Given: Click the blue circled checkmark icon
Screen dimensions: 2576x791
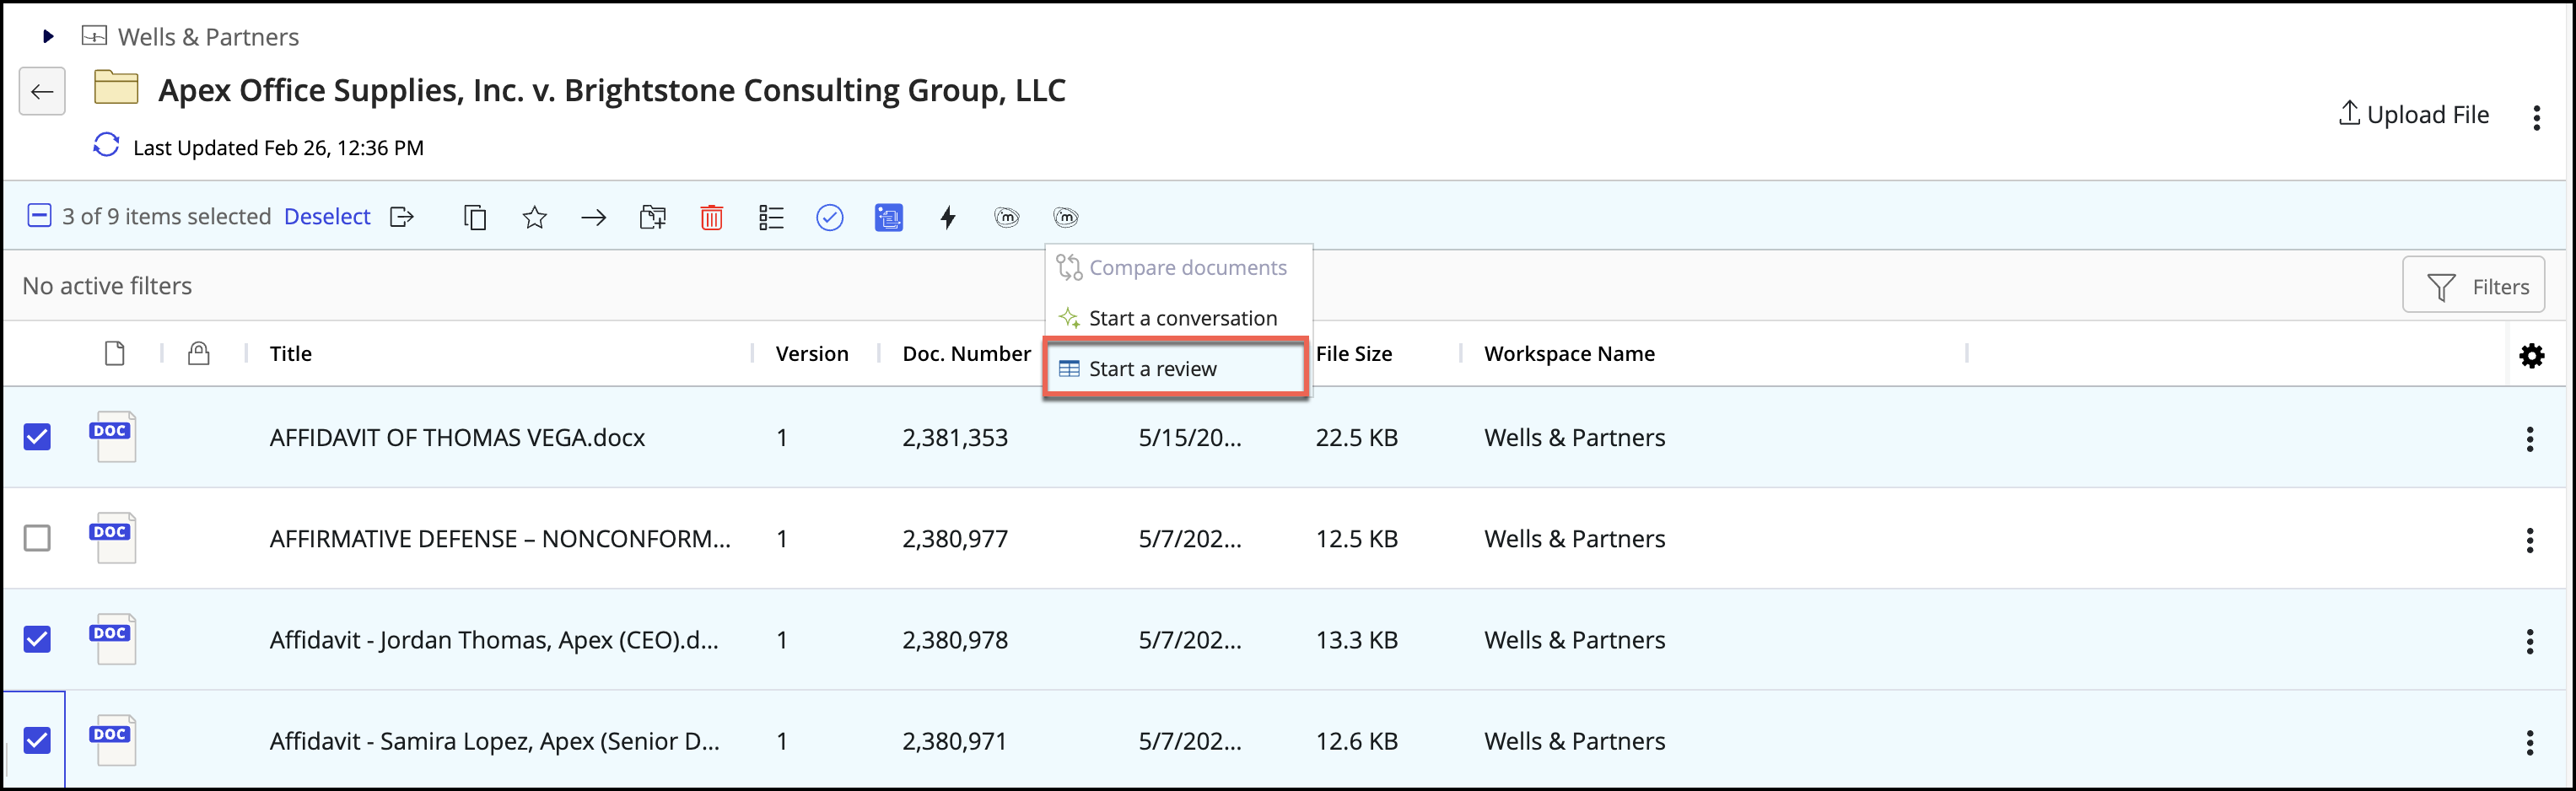Looking at the screenshot, I should click(829, 217).
